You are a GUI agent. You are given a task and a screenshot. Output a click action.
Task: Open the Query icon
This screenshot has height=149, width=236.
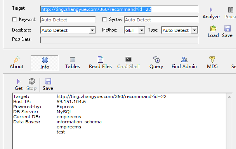point(156,60)
